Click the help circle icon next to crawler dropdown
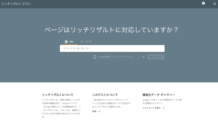The height and width of the screenshot is (125, 218). coord(143,57)
